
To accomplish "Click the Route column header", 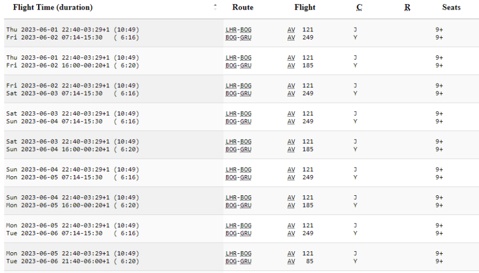I will click(243, 7).
